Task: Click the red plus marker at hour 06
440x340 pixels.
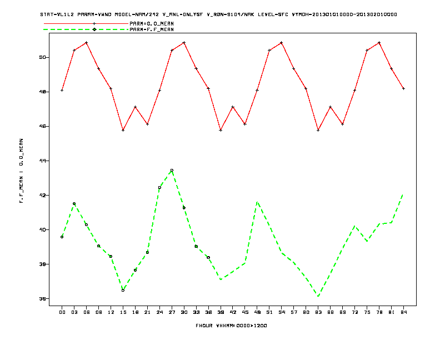Action: (x=87, y=43)
